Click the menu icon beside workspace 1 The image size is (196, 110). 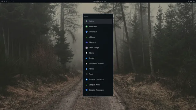(x=2, y=1)
